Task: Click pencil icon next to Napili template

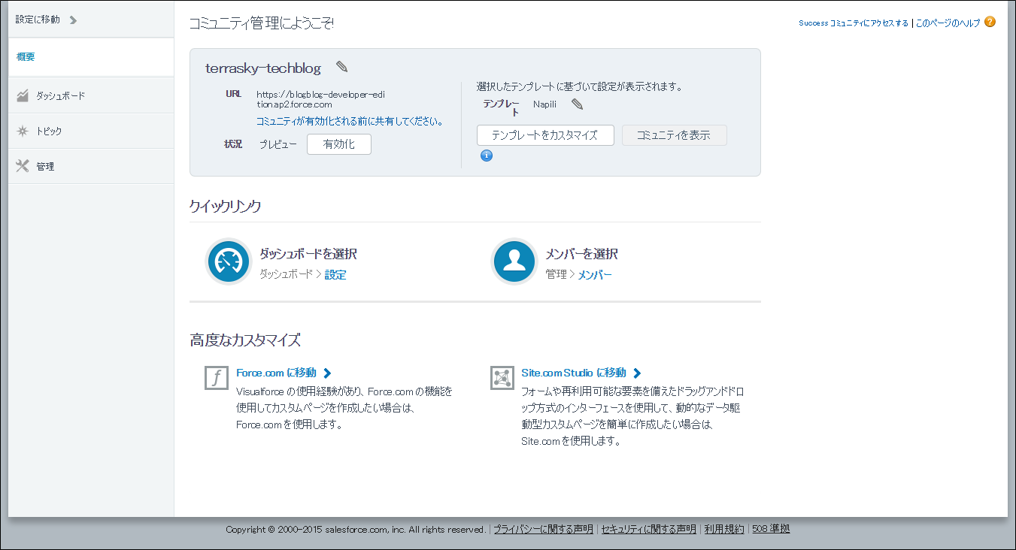Action: pyautogui.click(x=578, y=104)
